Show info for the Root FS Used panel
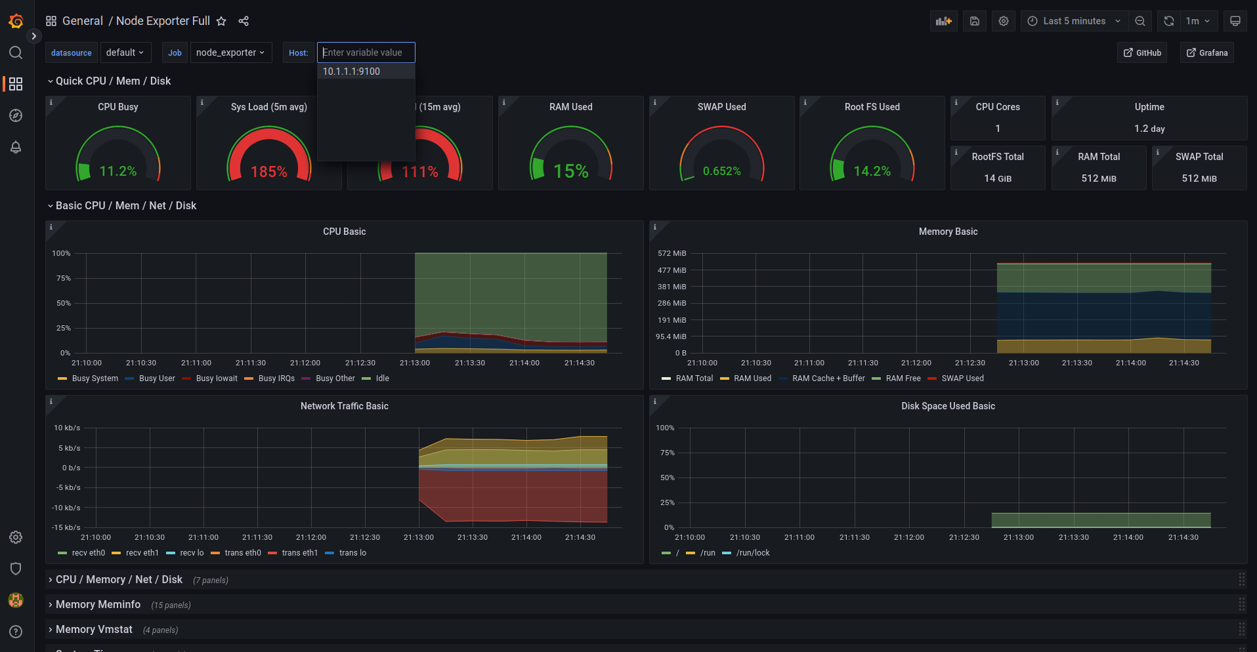The image size is (1257, 652). point(805,102)
